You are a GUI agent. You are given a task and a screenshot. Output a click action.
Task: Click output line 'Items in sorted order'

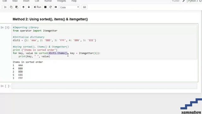pyautogui.click(x=28, y=62)
